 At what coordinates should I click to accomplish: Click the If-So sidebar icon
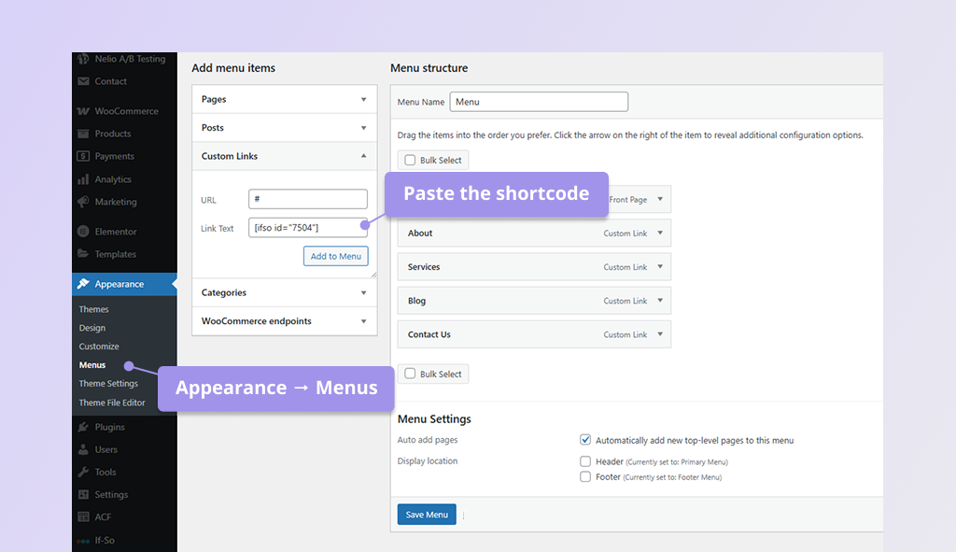[82, 540]
